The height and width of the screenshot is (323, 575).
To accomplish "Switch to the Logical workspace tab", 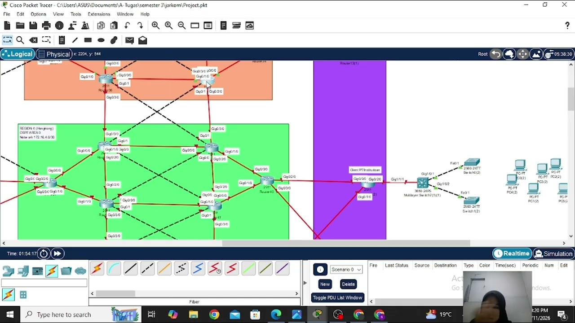I will point(17,54).
